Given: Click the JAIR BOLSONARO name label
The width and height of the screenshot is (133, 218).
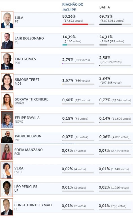Looking at the screenshot, I should pyautogui.click(x=29, y=38).
